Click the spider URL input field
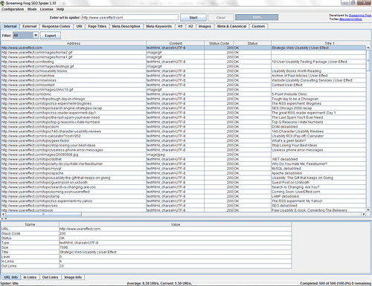Image resolution: width=372 pixels, height=286 pixels. (x=130, y=18)
